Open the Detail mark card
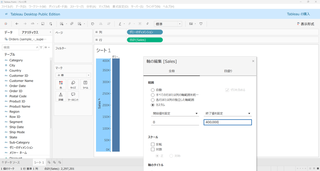The image size is (320, 171). [61, 97]
